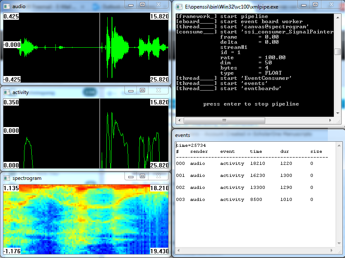This screenshot has width=345, height=258.
Task: Click console vertical scrollbar up arrow
Action: click(x=338, y=17)
